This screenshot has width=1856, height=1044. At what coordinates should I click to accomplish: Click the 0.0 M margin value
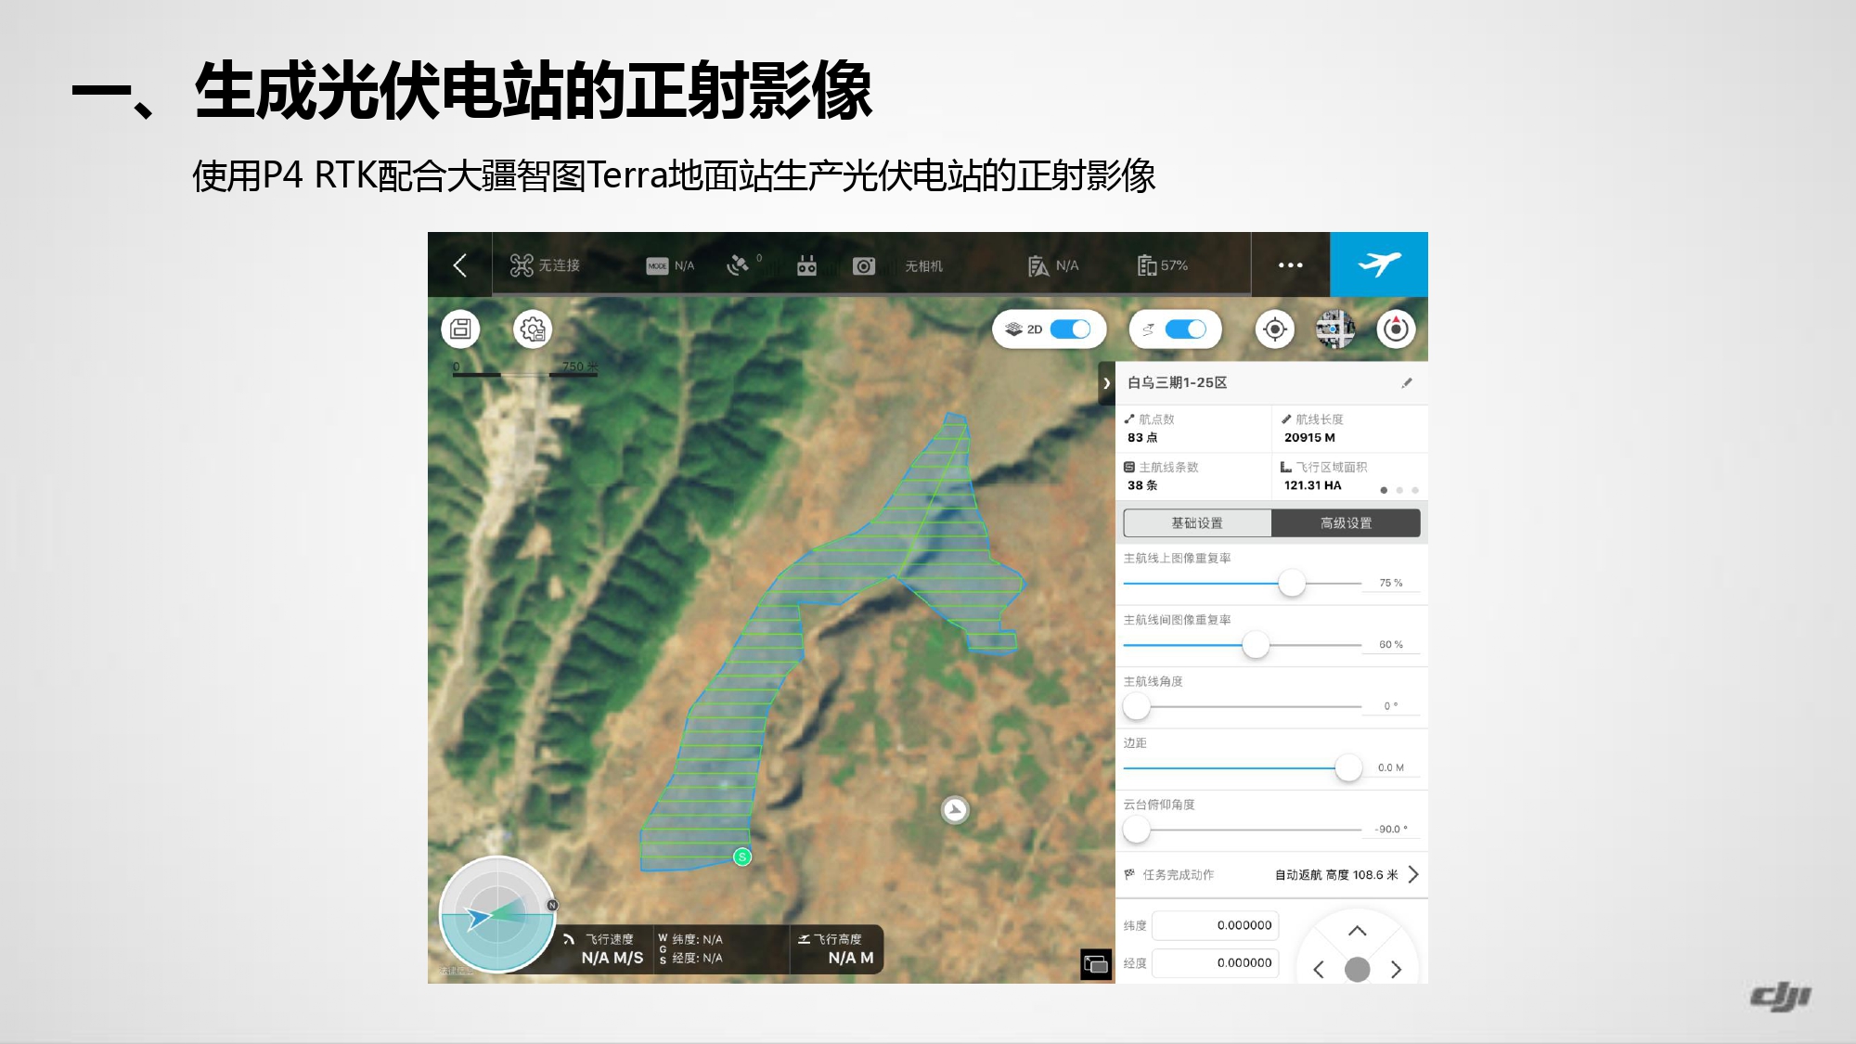[x=1390, y=767]
